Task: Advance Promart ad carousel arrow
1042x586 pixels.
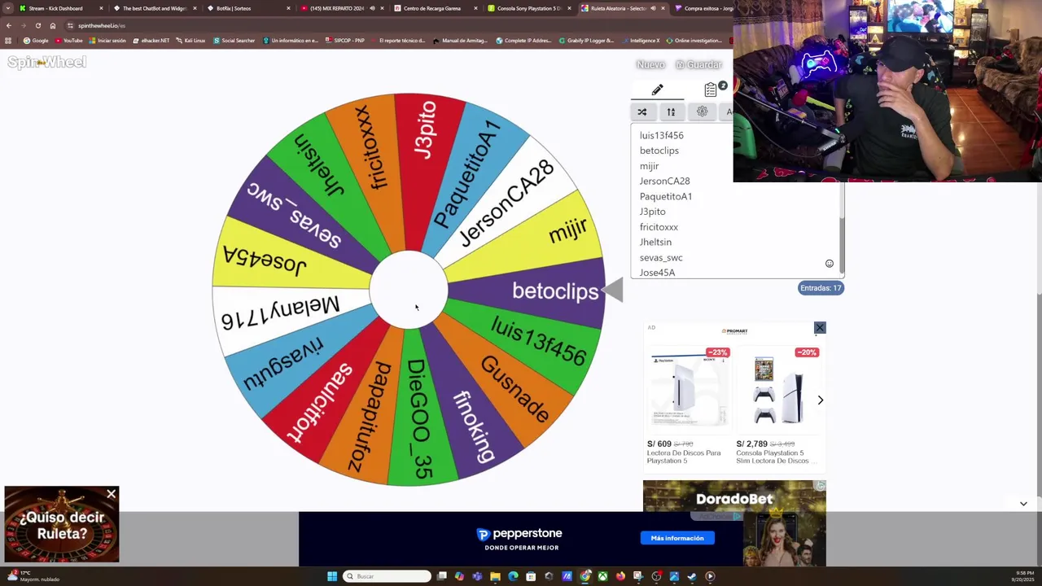Action: [820, 400]
